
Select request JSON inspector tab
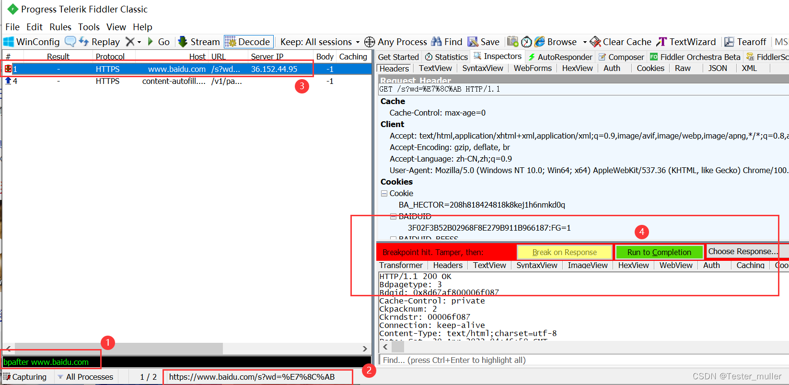click(718, 68)
